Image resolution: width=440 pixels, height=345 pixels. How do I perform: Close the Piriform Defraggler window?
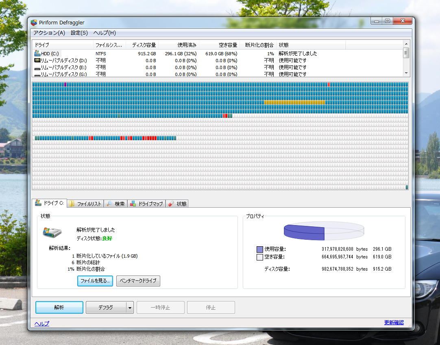coord(403,21)
